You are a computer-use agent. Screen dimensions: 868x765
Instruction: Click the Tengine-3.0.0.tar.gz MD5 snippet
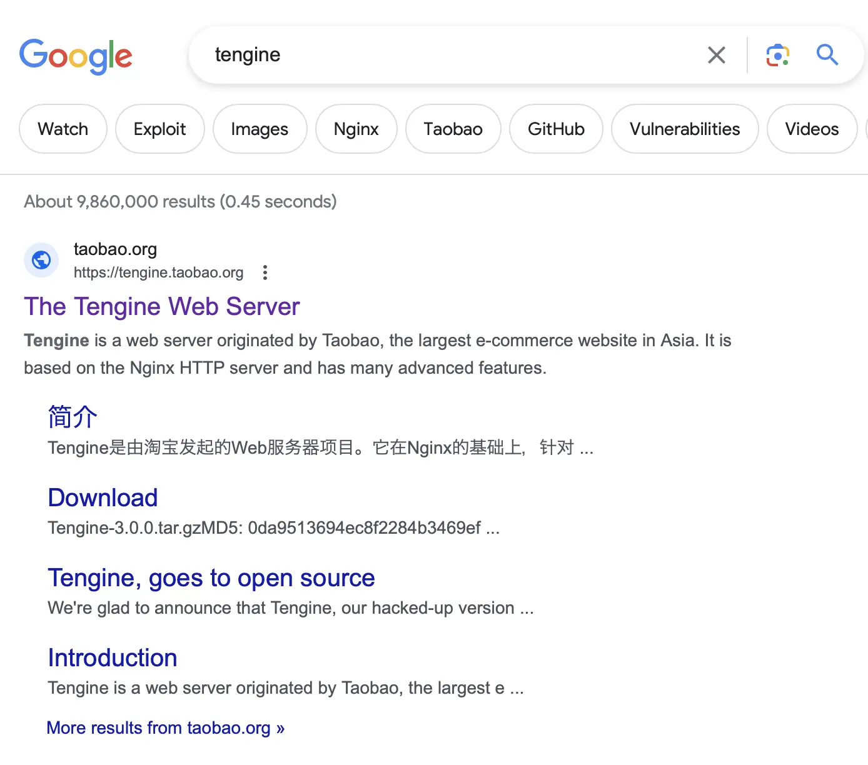(274, 528)
